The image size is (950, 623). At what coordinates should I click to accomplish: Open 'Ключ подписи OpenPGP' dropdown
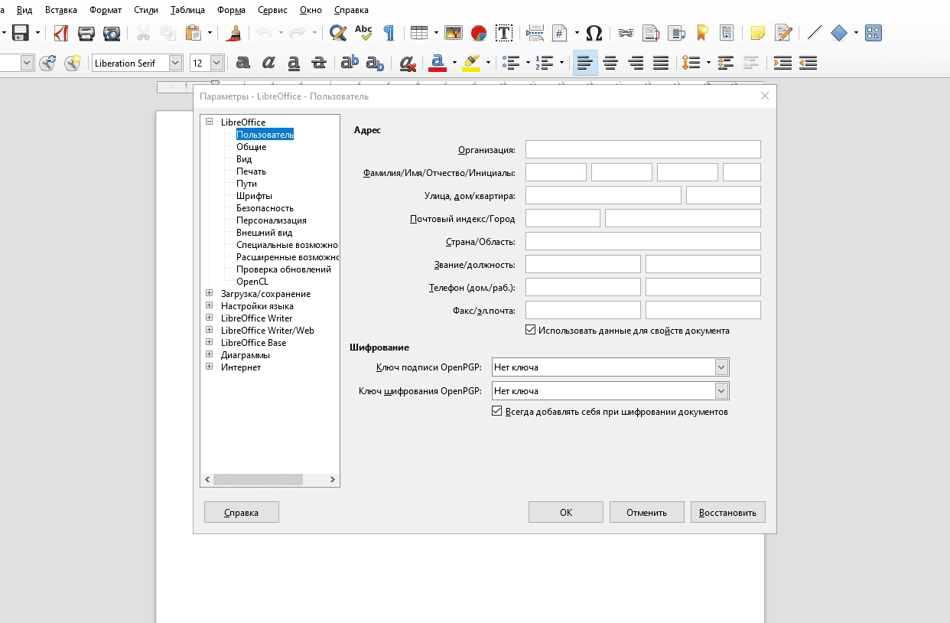[721, 367]
